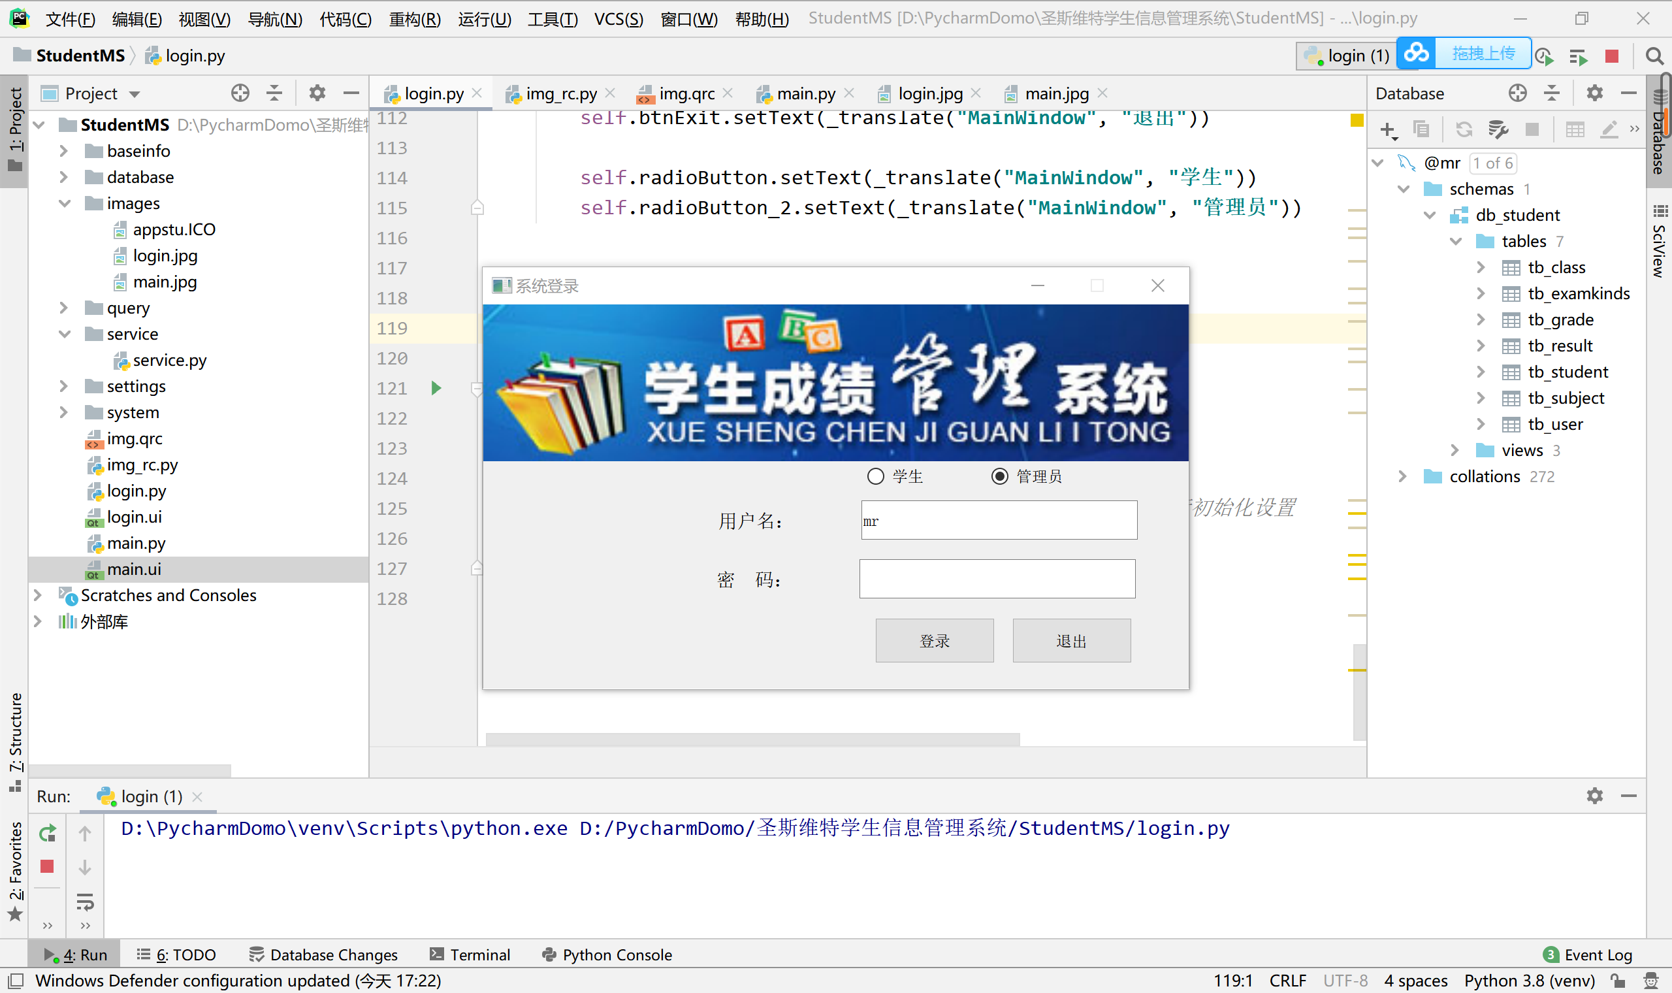Duplicate data source in Database panel
Viewport: 1672px width, 993px height.
pyautogui.click(x=1421, y=129)
